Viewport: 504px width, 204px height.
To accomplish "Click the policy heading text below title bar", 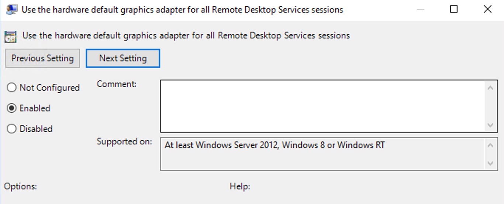I will tap(186, 36).
